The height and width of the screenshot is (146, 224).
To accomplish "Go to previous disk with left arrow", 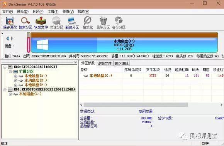I will 8,39.
